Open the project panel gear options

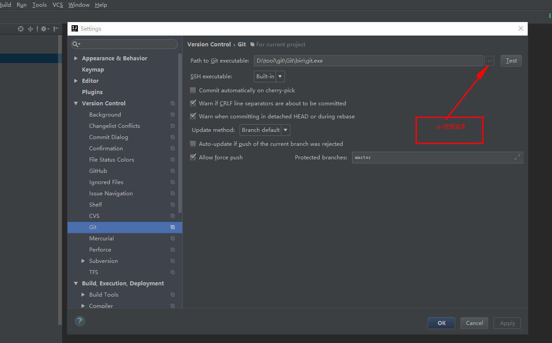45,29
